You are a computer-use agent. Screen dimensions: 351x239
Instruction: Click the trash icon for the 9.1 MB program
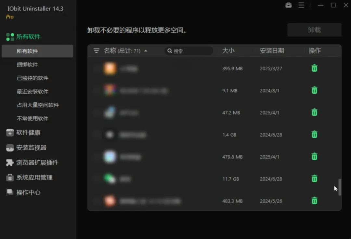314,90
